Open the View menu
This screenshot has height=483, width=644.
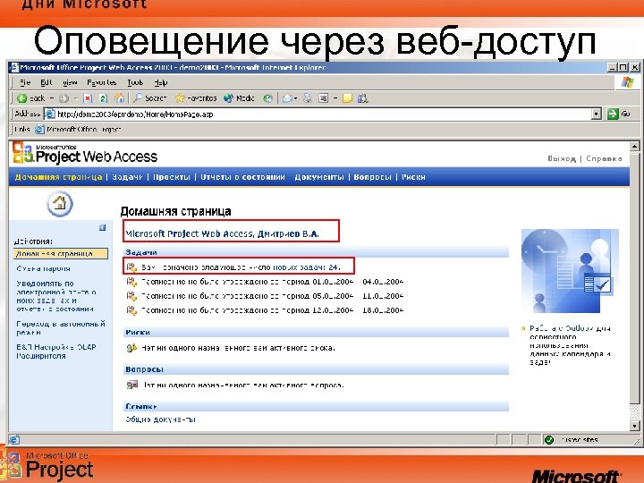pyautogui.click(x=70, y=82)
